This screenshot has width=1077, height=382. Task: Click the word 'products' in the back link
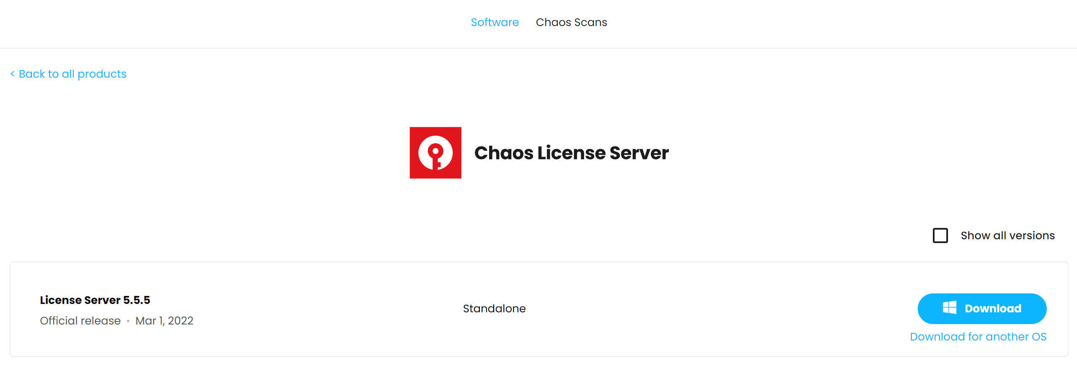click(x=102, y=74)
